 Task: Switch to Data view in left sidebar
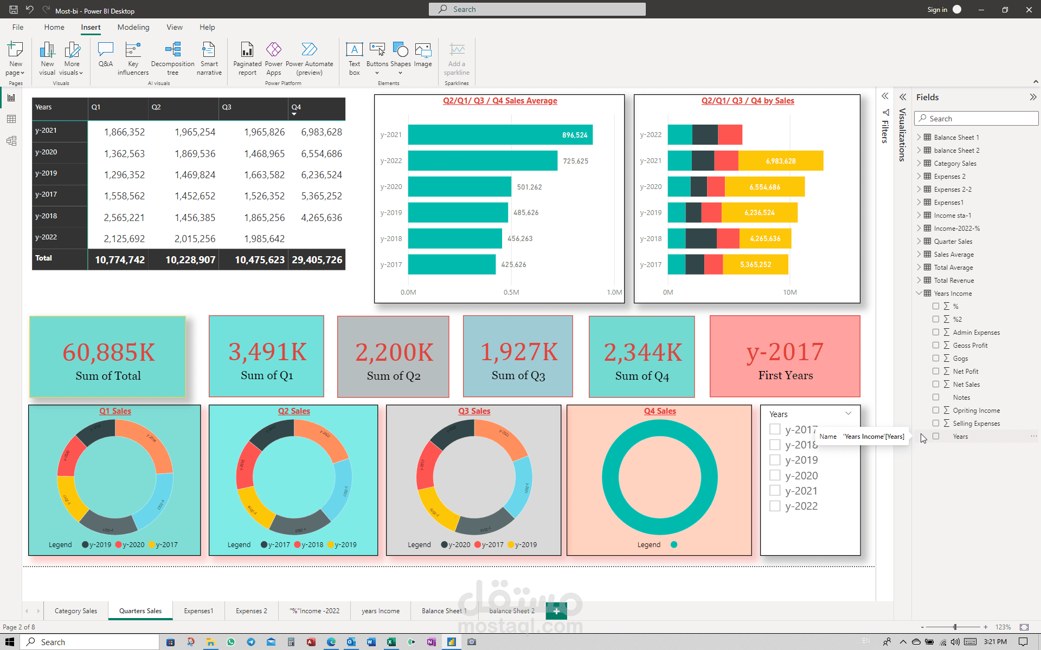(x=11, y=119)
